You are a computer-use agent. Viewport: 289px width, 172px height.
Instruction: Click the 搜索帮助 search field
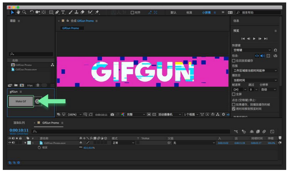pos(258,13)
